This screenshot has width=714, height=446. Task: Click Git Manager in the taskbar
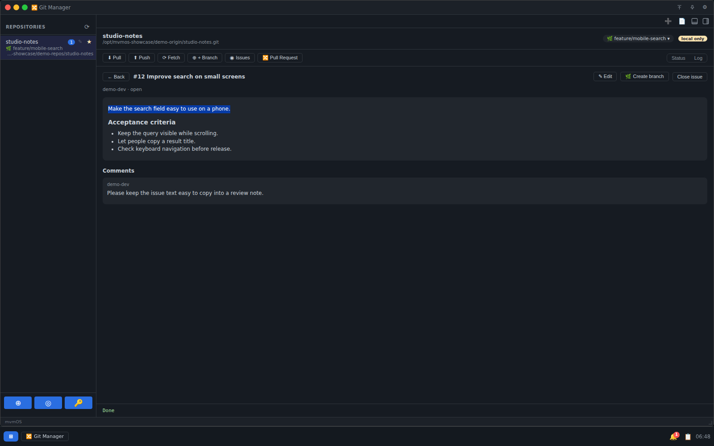click(45, 436)
